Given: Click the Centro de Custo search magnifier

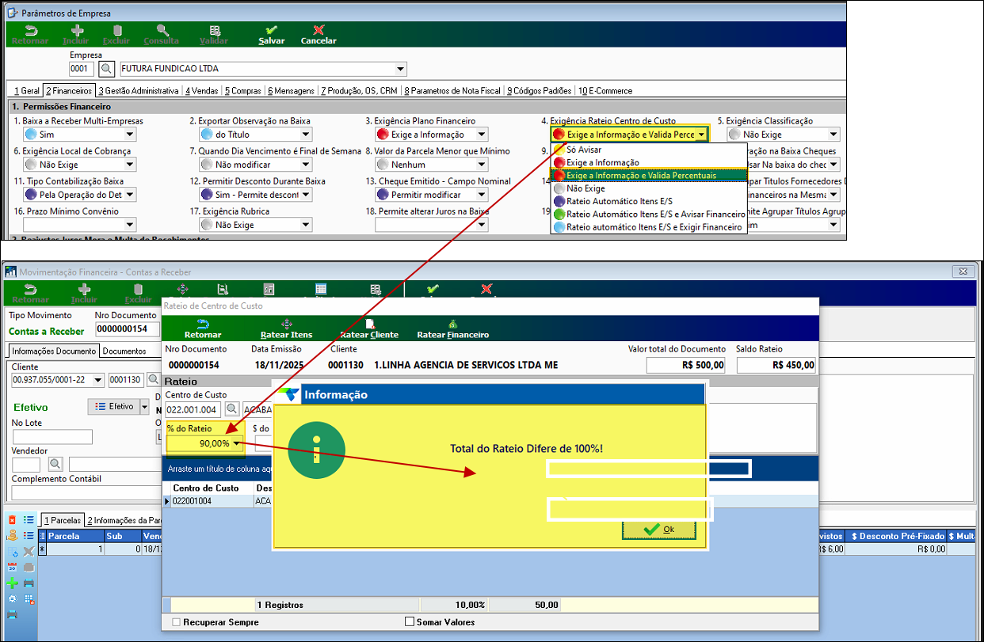Looking at the screenshot, I should point(231,409).
